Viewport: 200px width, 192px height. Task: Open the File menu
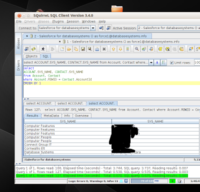19,21
